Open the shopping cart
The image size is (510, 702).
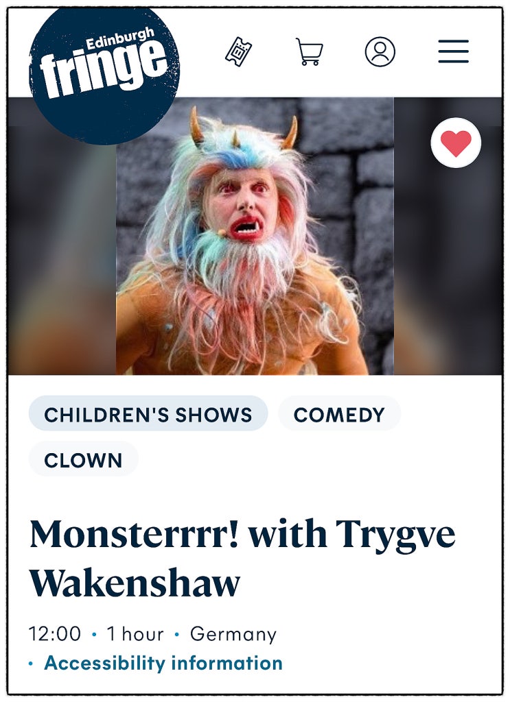tap(310, 52)
